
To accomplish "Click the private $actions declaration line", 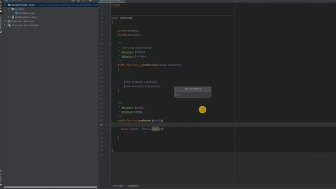I will pos(129,35).
